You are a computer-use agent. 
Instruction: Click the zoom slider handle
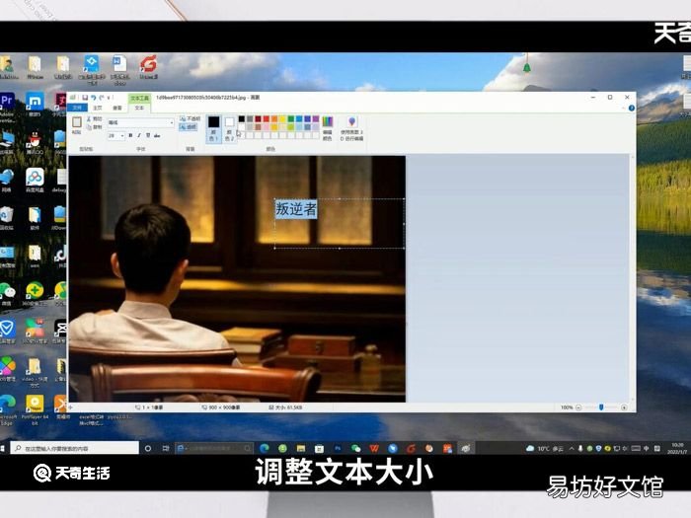601,407
